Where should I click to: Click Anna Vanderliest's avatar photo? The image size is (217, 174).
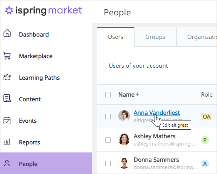(124, 116)
